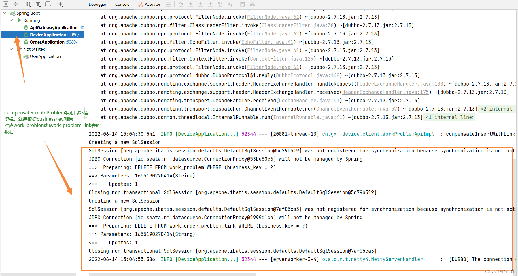
Task: Open the HeaderExchangeHandler.java:100 link
Action: [x=400, y=84]
